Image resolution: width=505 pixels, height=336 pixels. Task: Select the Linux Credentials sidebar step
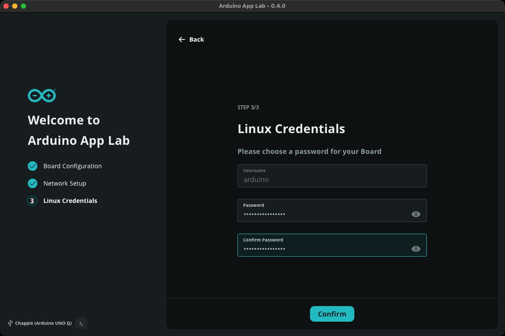(x=70, y=201)
